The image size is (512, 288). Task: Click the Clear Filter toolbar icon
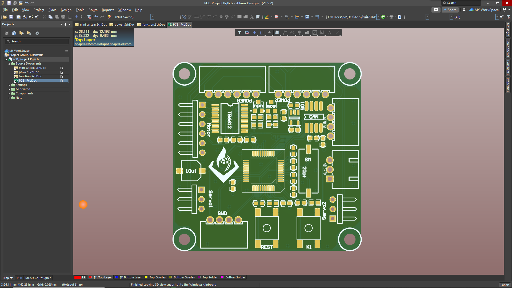point(89,17)
